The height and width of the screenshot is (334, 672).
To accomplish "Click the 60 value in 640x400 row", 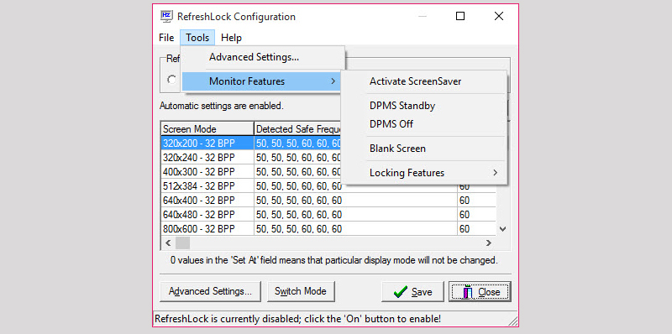I will (x=465, y=201).
